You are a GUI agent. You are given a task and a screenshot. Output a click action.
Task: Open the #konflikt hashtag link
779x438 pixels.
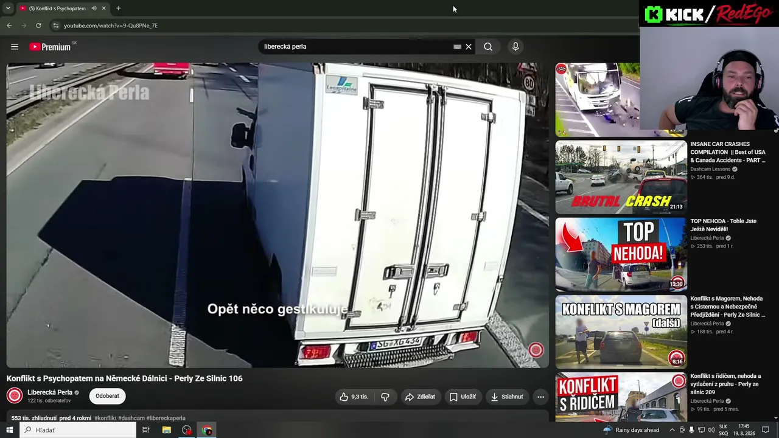click(x=105, y=419)
